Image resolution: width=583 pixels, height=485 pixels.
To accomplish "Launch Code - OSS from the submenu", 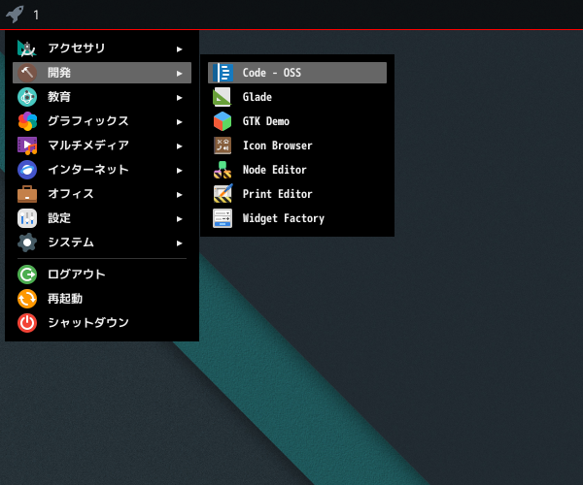I will pos(297,73).
